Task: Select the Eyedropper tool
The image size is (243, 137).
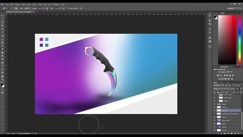Action: (x=2, y=32)
